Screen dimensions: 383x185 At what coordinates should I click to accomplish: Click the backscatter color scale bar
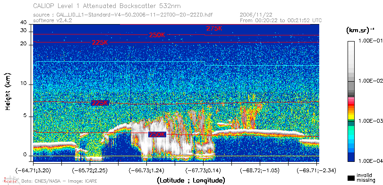[x=351, y=101]
